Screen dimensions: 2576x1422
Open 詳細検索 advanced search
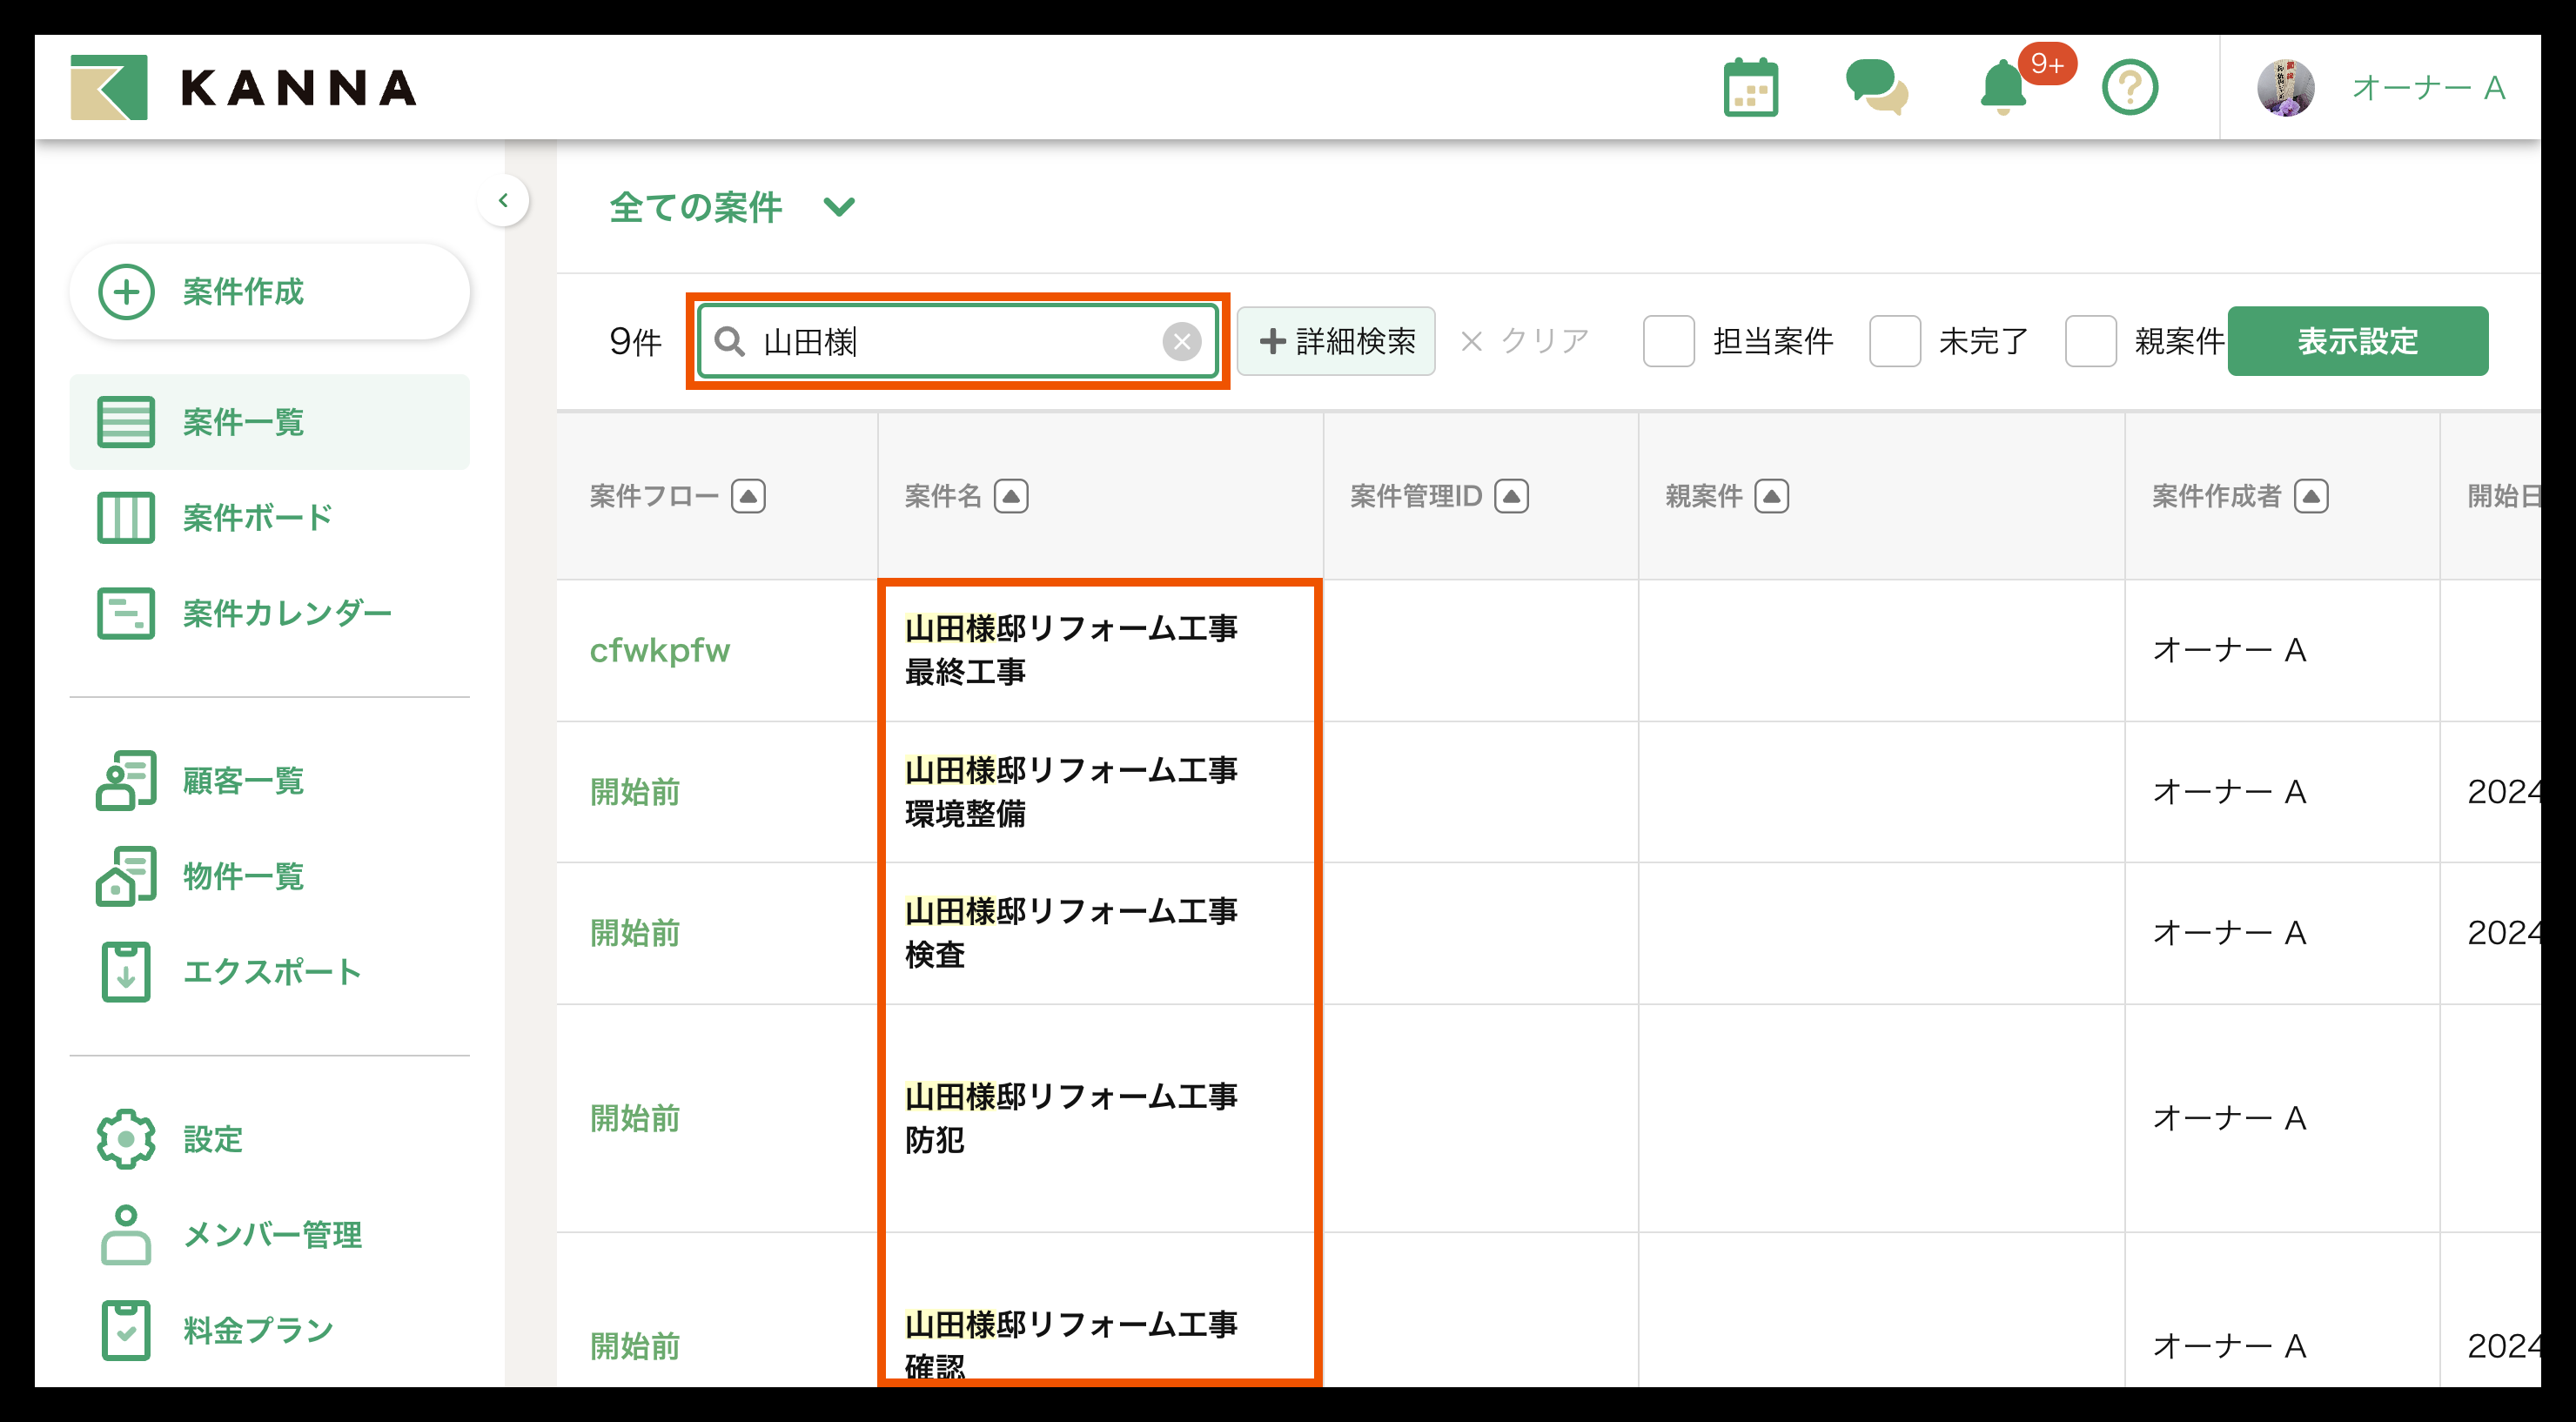click(x=1336, y=342)
